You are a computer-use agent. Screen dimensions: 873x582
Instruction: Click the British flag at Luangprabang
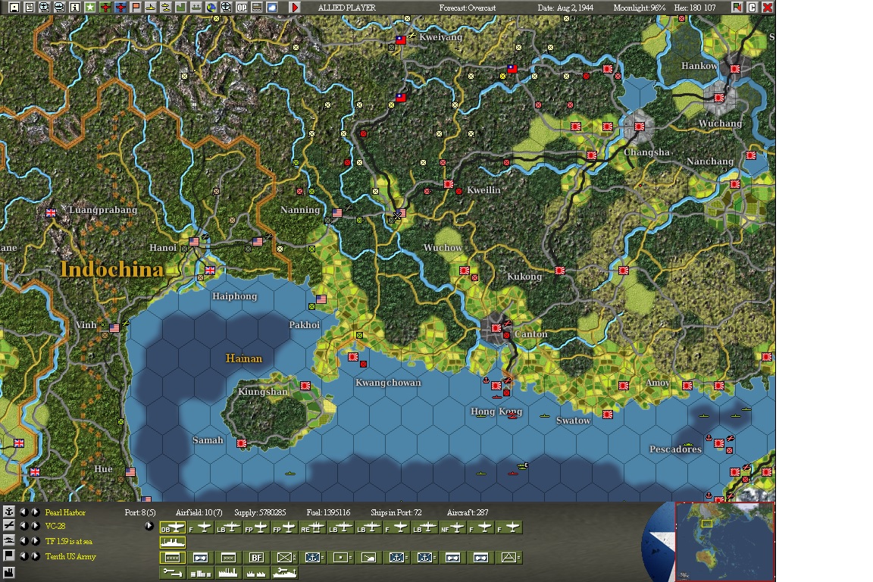(51, 212)
